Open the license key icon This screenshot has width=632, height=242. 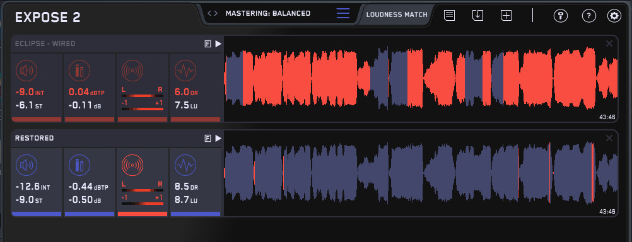[560, 16]
